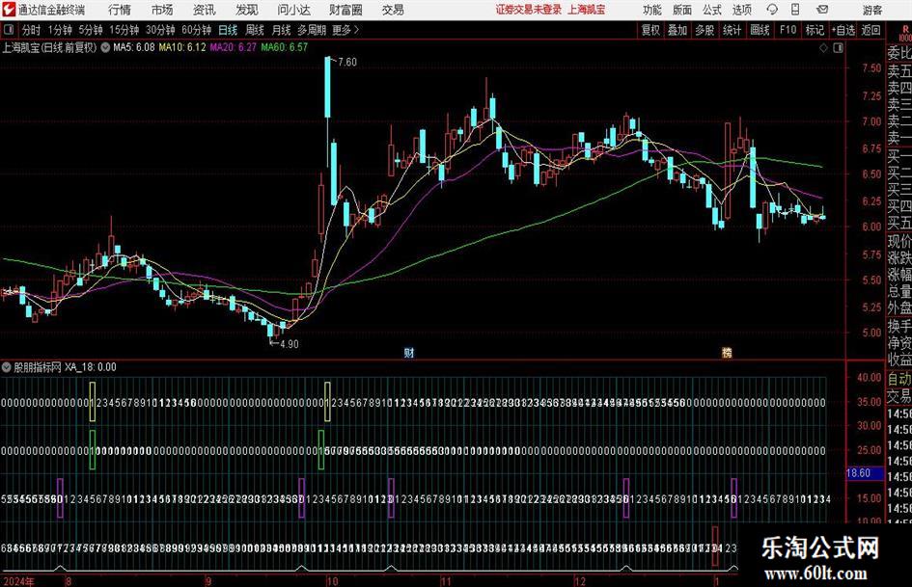Click the 7.60 high price label
The height and width of the screenshot is (587, 912).
click(x=347, y=62)
